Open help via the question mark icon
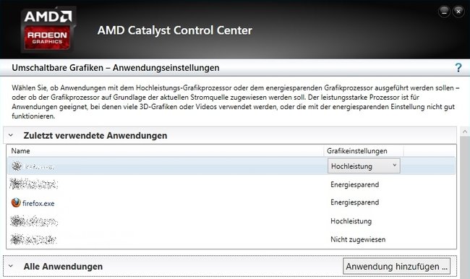The height and width of the screenshot is (279, 470). click(458, 68)
